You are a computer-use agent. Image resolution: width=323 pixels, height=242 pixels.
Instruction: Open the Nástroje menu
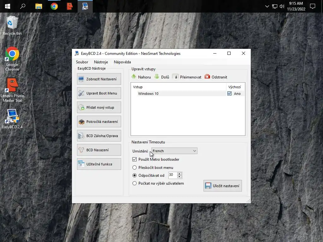pyautogui.click(x=101, y=62)
